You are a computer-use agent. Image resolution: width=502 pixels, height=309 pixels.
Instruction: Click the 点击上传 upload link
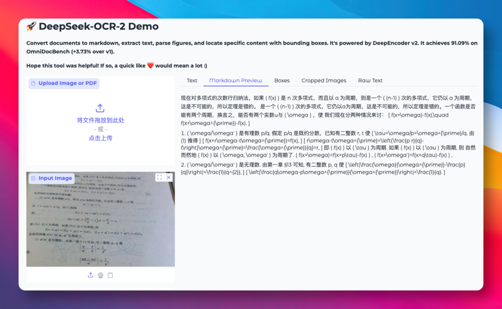point(100,138)
